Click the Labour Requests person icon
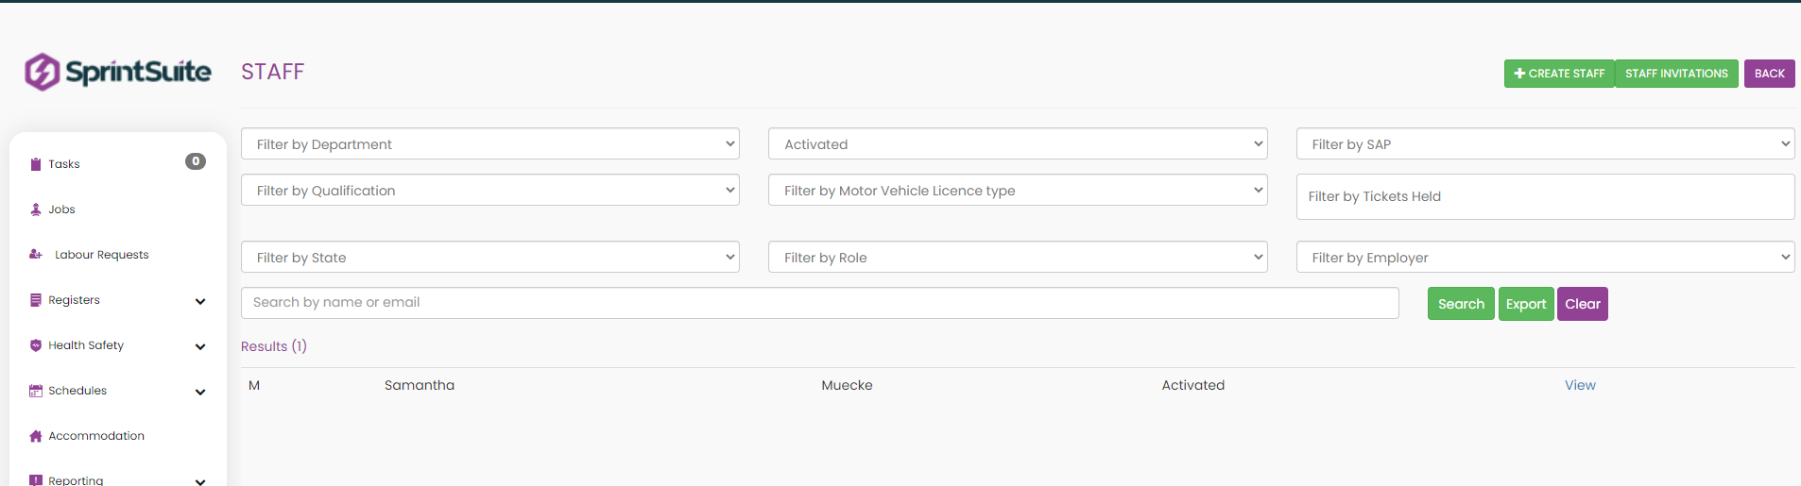Image resolution: width=1801 pixels, height=486 pixels. tap(36, 255)
